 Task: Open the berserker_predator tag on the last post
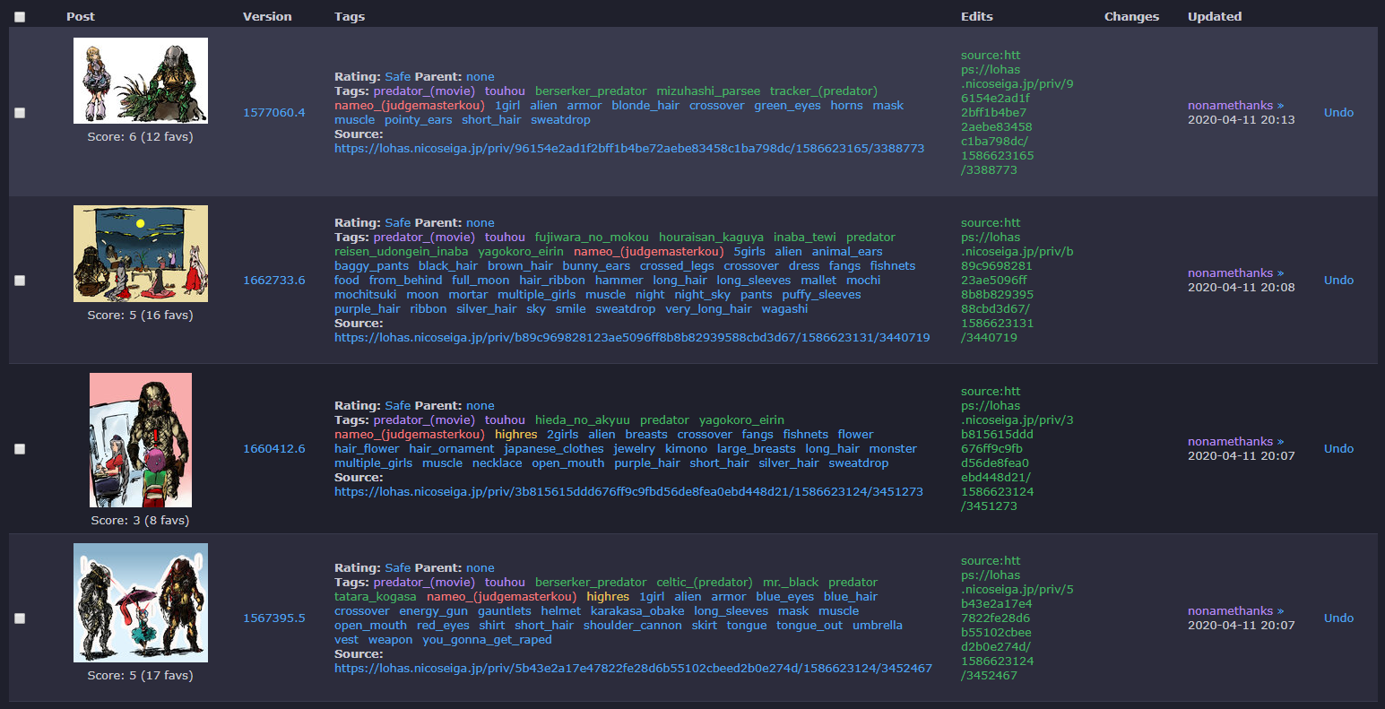coord(591,582)
